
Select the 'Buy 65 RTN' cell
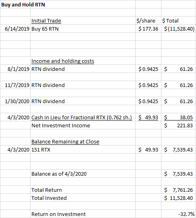[x=83, y=29]
